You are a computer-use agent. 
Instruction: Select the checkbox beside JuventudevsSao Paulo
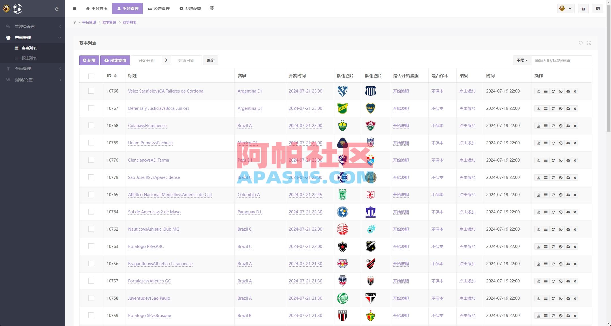tap(91, 298)
